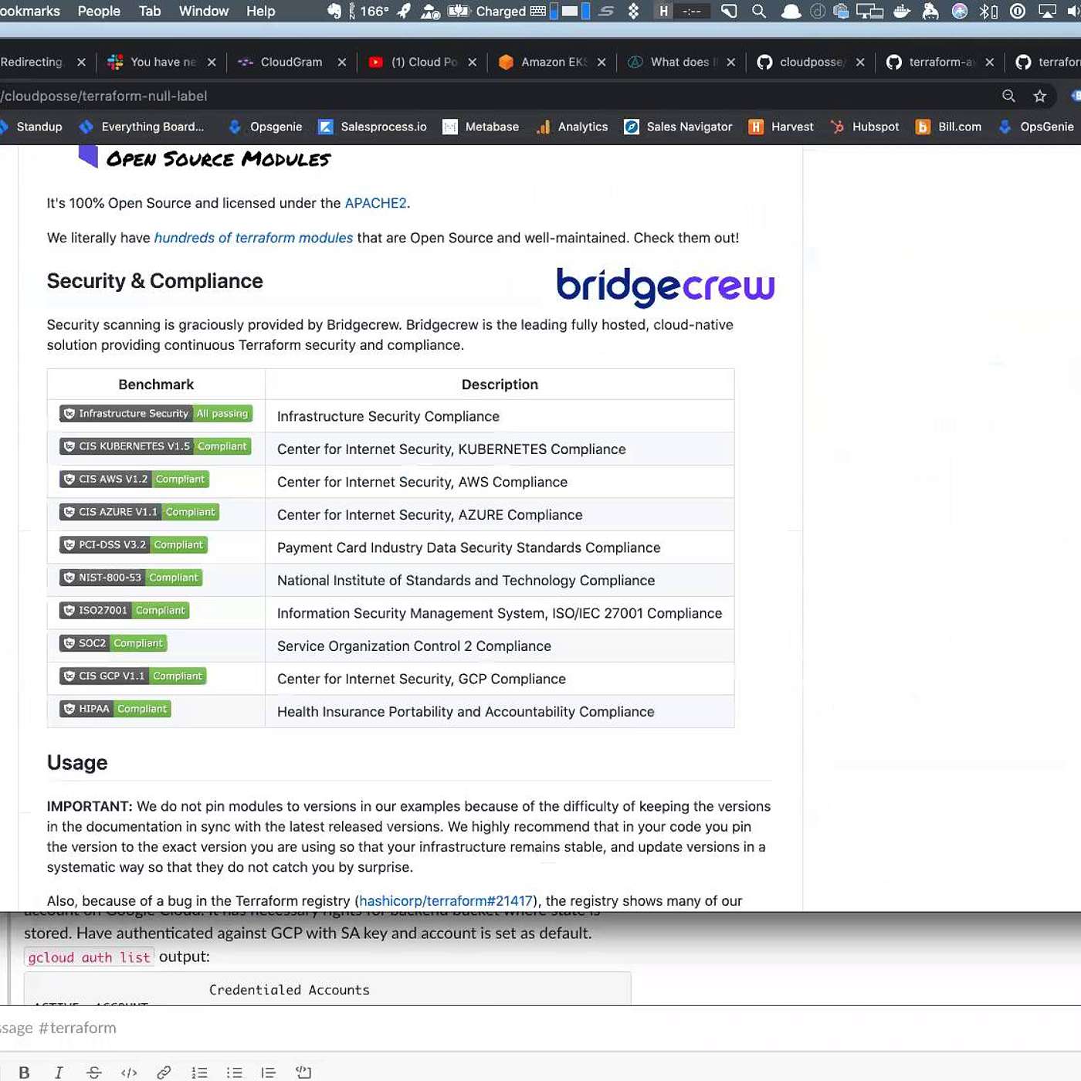Click the zoom magnifier in the address bar
Image resolution: width=1081 pixels, height=1081 pixels.
(x=1008, y=96)
